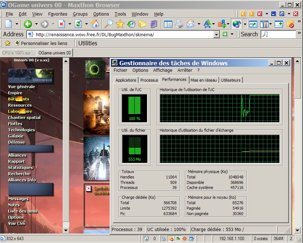Toggle the blue edit-page icon in status bar
303x243 pixels.
pyautogui.click(x=191, y=239)
